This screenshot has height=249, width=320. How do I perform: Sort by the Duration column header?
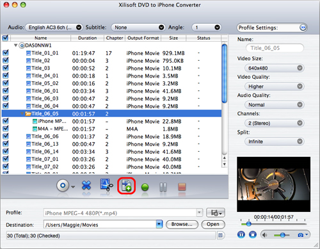87,38
